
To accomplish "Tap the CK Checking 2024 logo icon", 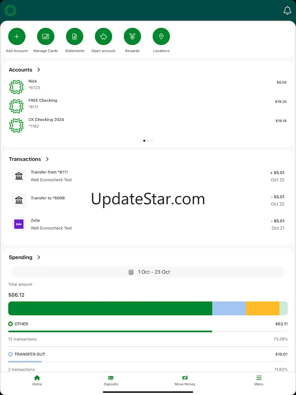I will [16, 125].
